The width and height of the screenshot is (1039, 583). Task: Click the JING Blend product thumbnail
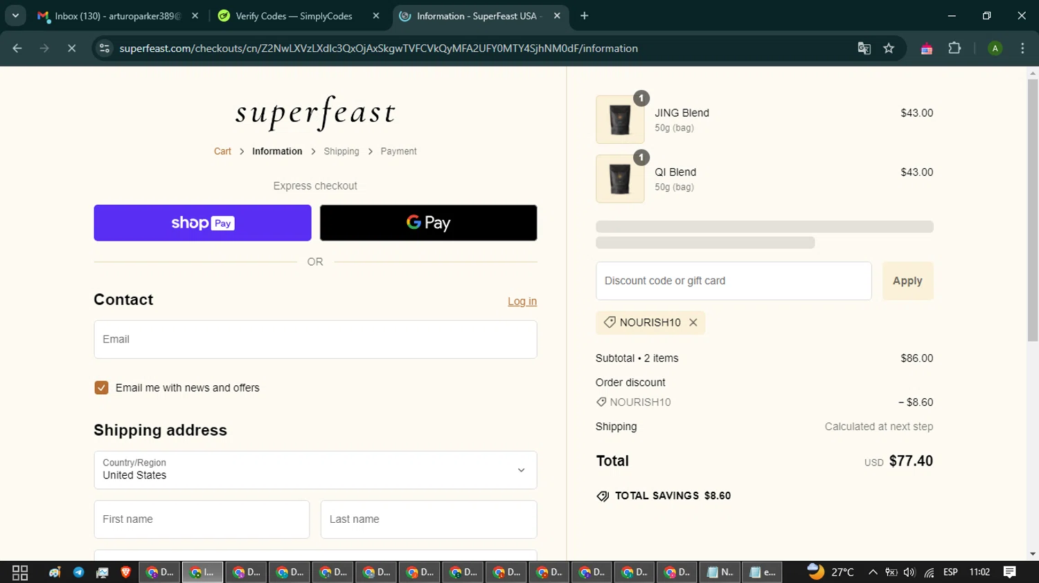coord(620,120)
